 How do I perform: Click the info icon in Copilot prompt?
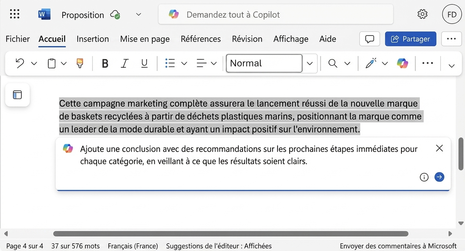click(x=424, y=177)
